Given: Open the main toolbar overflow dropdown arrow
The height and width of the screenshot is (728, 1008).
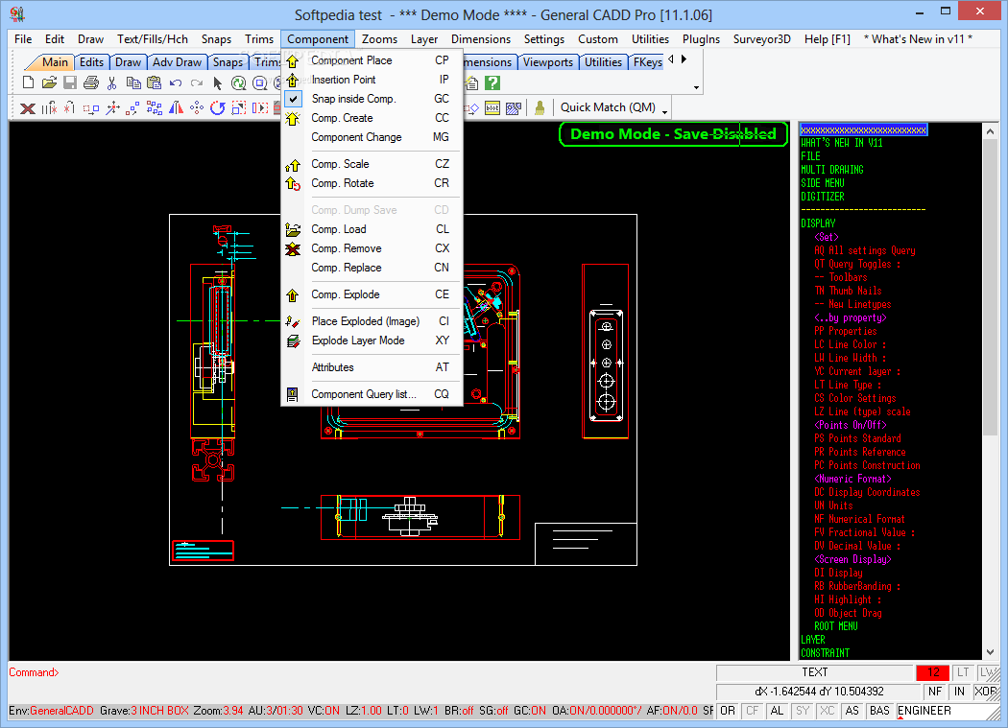Looking at the screenshot, I should click(696, 87).
